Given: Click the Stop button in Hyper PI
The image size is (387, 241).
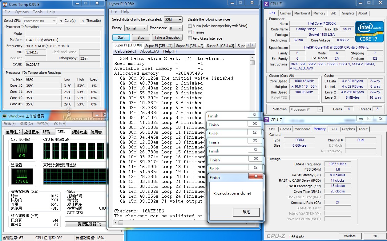Looking at the screenshot, I should pos(141,38).
